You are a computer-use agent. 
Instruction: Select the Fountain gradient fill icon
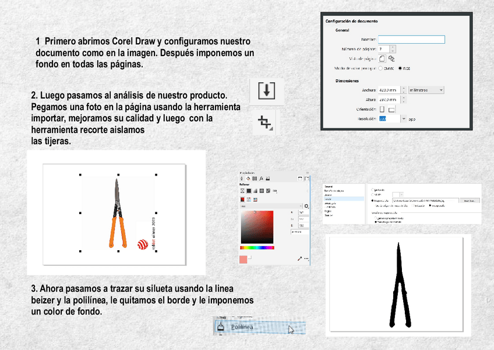tap(255, 191)
